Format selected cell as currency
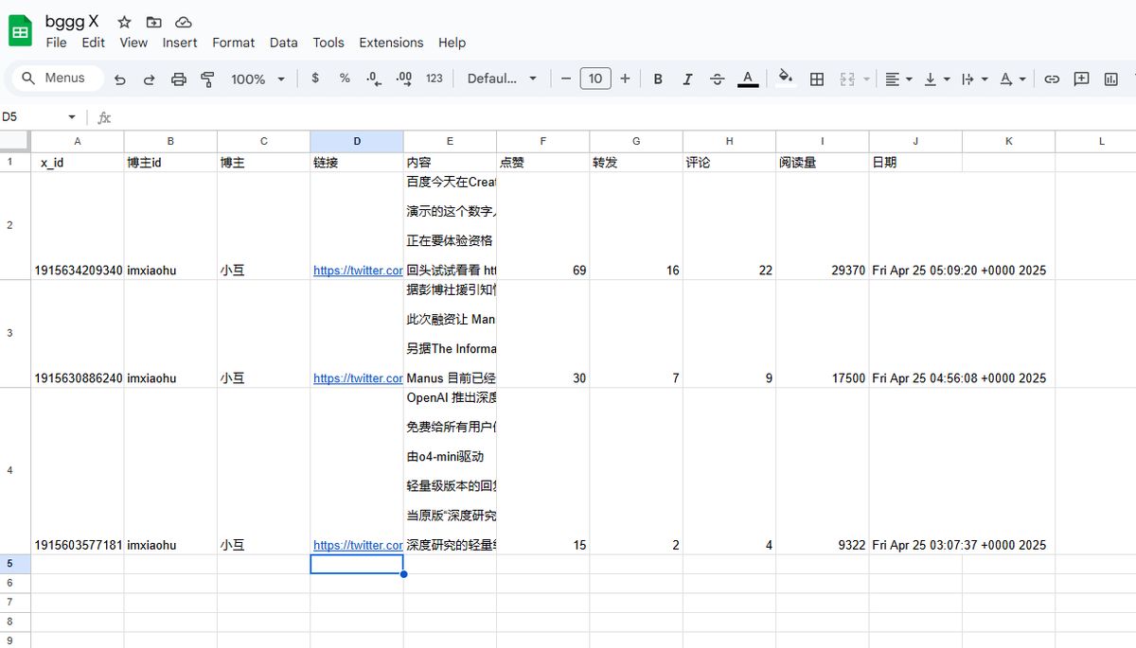Screen dimensions: 1136x648 (314, 79)
